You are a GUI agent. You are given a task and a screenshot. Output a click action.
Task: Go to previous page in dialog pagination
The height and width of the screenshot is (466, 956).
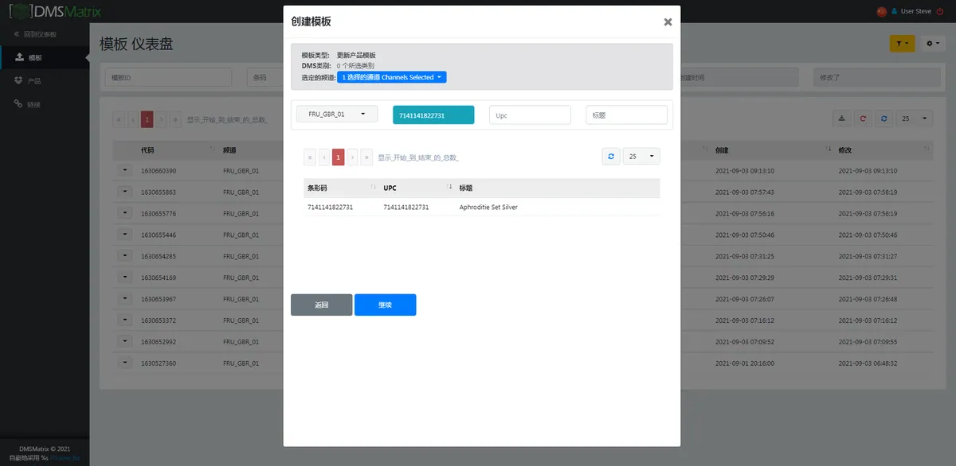[324, 157]
